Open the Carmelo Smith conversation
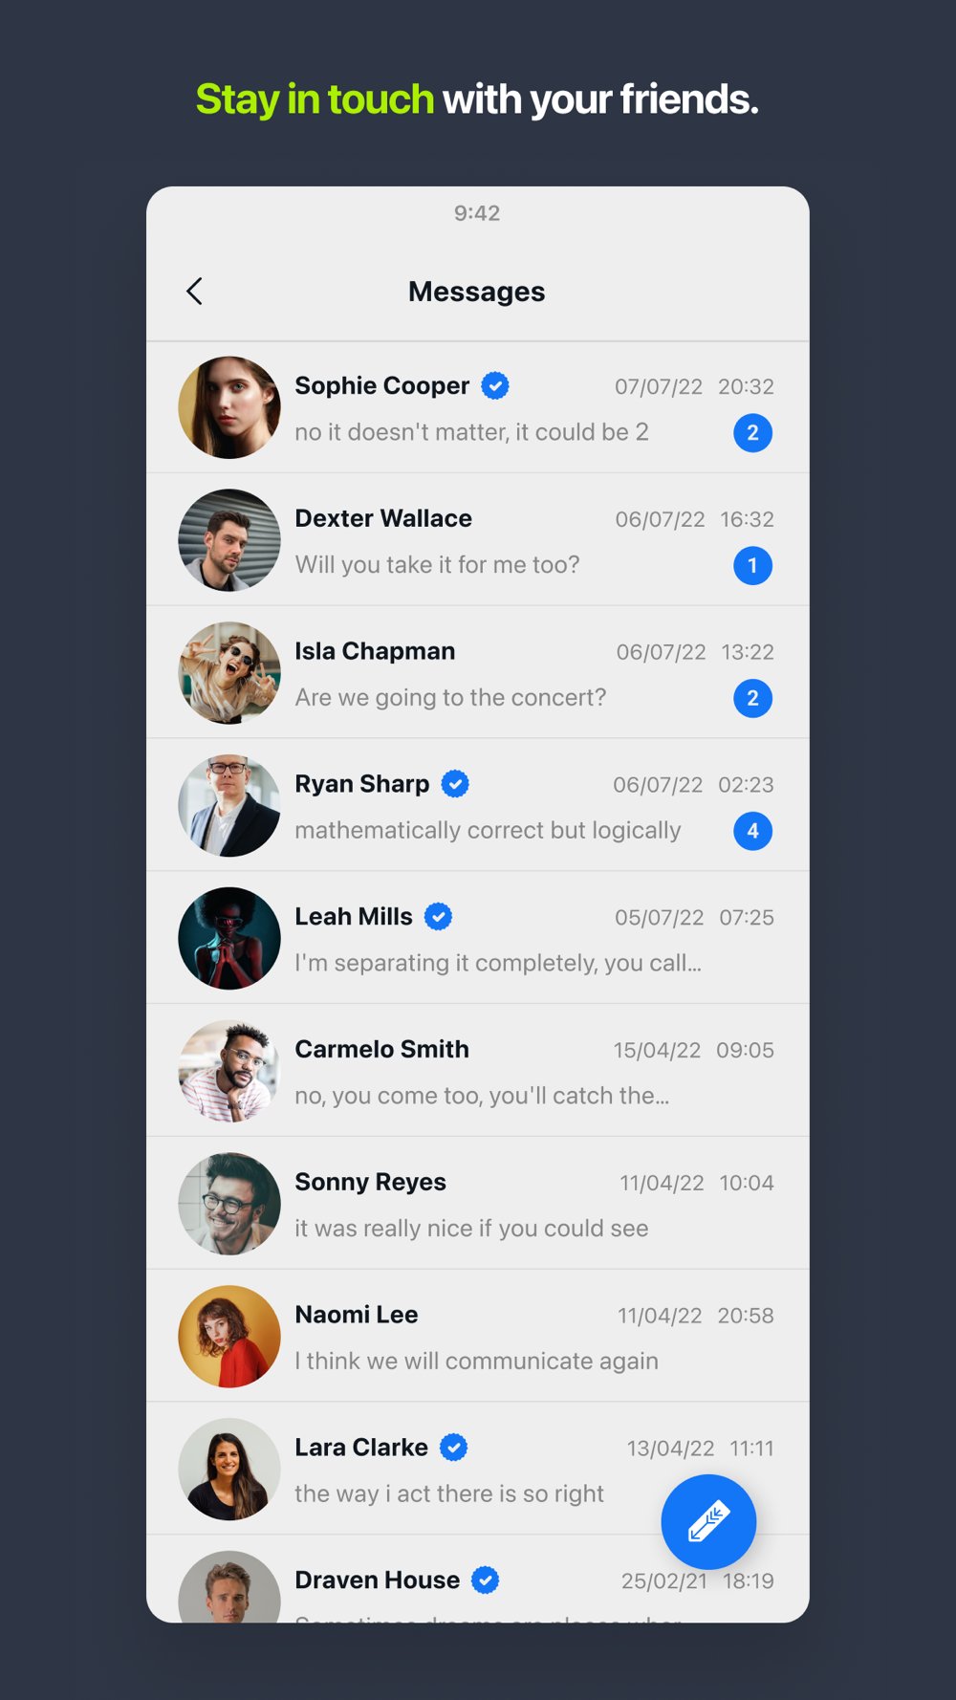Image resolution: width=956 pixels, height=1700 pixels. tap(478, 1071)
